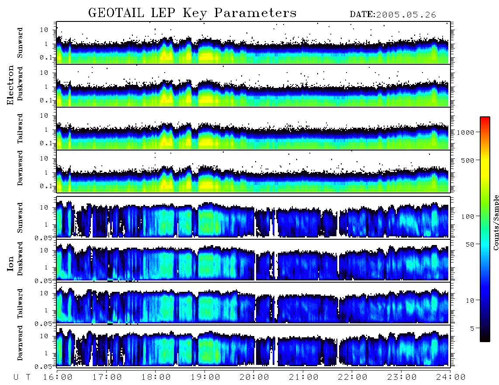Select the Ion Tailward spectrogram panel

[253, 303]
